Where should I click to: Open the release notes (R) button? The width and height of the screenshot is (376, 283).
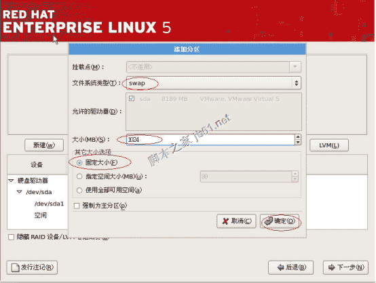[x=32, y=267]
